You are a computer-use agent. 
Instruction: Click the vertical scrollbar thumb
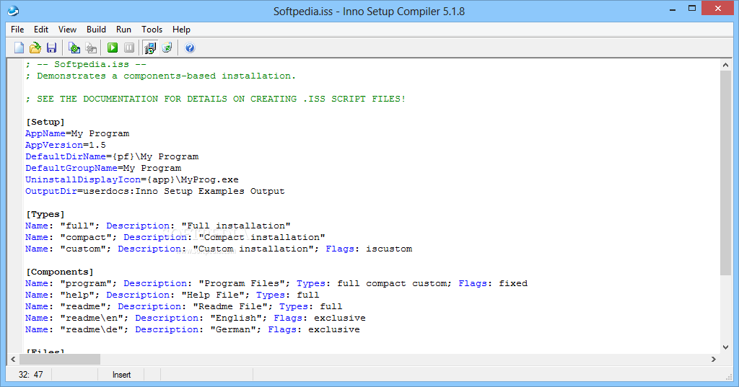[x=725, y=173]
